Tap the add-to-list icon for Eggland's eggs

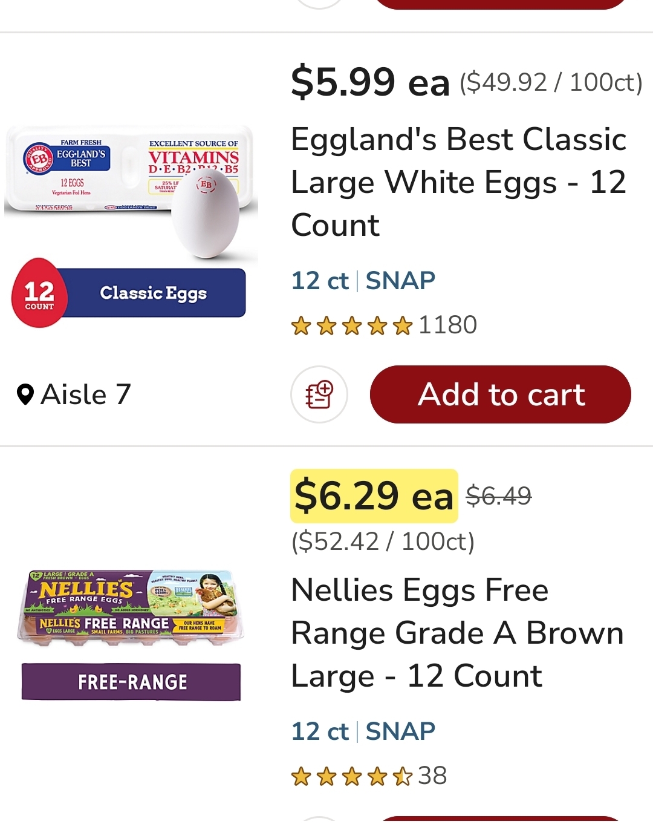point(319,394)
